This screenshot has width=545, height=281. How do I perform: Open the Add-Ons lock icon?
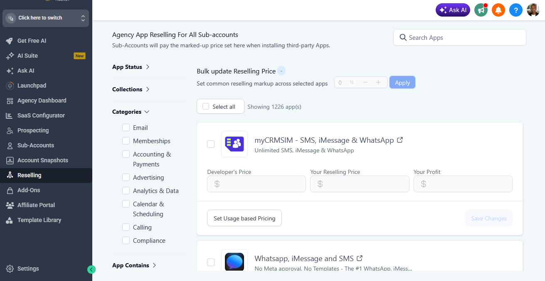(x=10, y=190)
